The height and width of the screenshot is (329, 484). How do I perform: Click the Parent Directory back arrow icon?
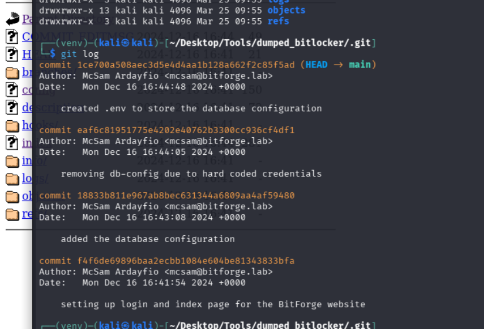[x=12, y=19]
